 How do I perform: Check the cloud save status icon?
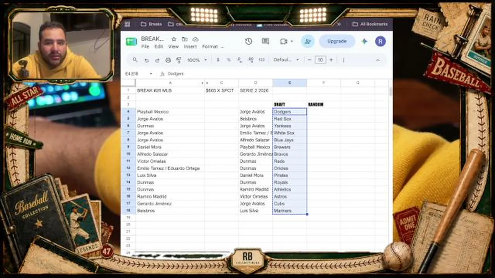(x=196, y=39)
